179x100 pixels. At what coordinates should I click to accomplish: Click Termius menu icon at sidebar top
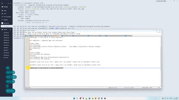tap(2, 3)
